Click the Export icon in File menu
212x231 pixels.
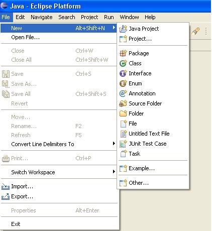point(6,196)
